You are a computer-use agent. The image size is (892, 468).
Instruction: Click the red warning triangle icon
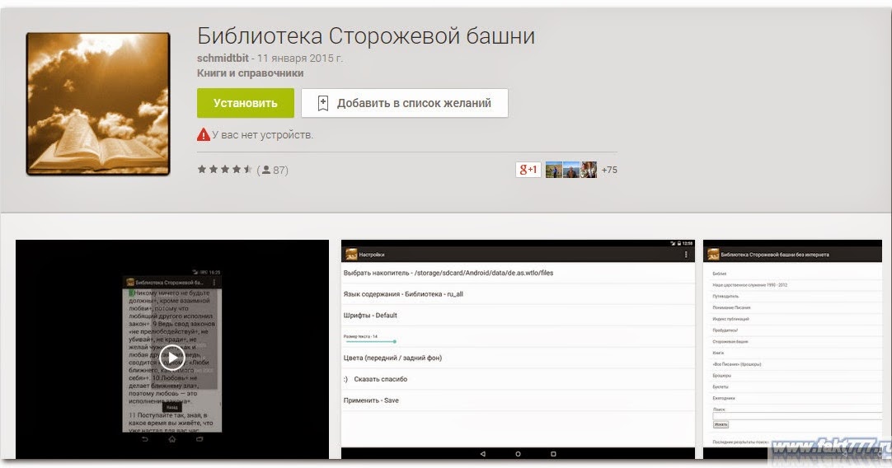[x=203, y=135]
